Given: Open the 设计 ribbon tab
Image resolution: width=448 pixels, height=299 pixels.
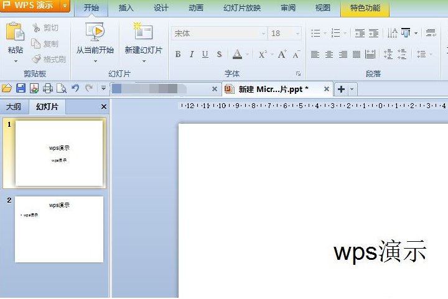Looking at the screenshot, I should pos(161,7).
